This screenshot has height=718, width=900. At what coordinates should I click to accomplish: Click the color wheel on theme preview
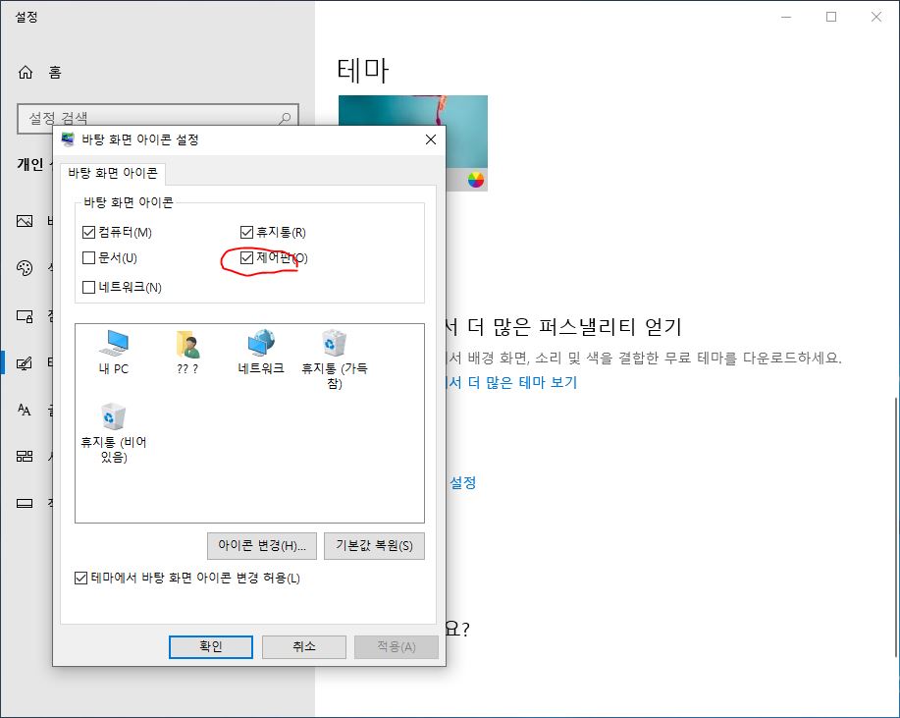pos(476,180)
